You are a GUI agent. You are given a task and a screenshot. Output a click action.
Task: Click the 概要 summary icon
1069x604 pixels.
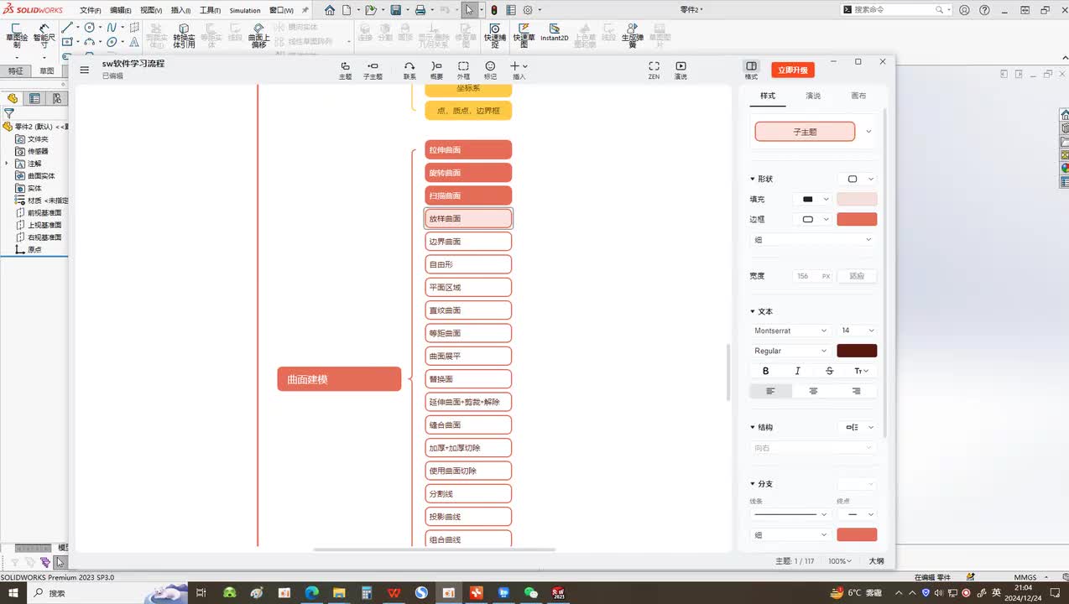coord(436,66)
